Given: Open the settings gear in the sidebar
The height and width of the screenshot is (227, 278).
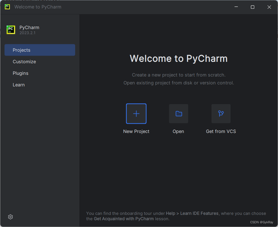Looking at the screenshot, I should coord(10,217).
